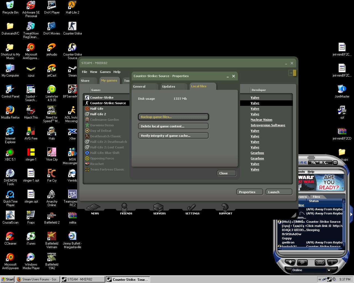Switch to the Updates properties tab
Screen dimensions: 354x283
pos(168,87)
